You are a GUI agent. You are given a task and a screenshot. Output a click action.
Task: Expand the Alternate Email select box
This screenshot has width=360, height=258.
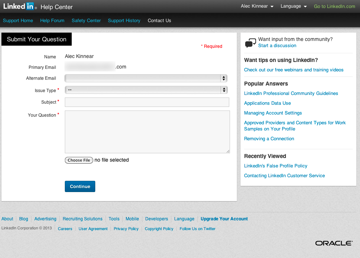point(146,78)
